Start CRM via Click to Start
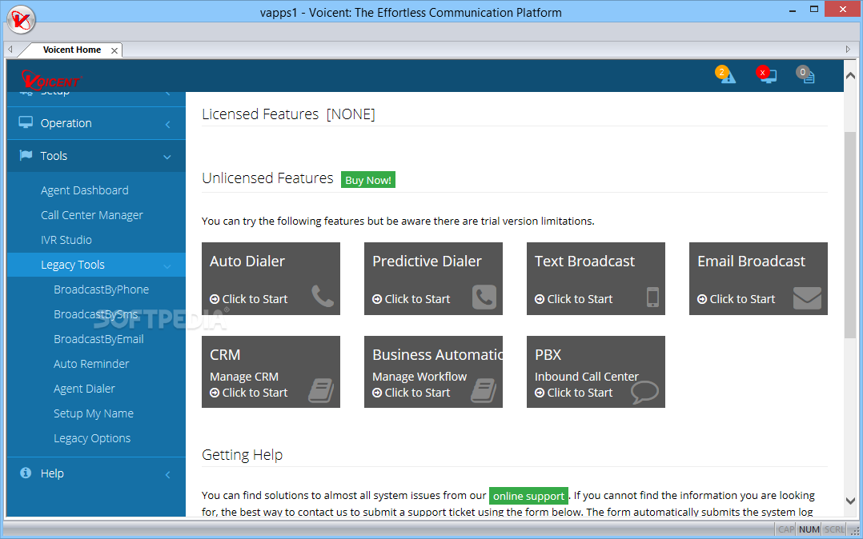The width and height of the screenshot is (863, 539). (249, 393)
